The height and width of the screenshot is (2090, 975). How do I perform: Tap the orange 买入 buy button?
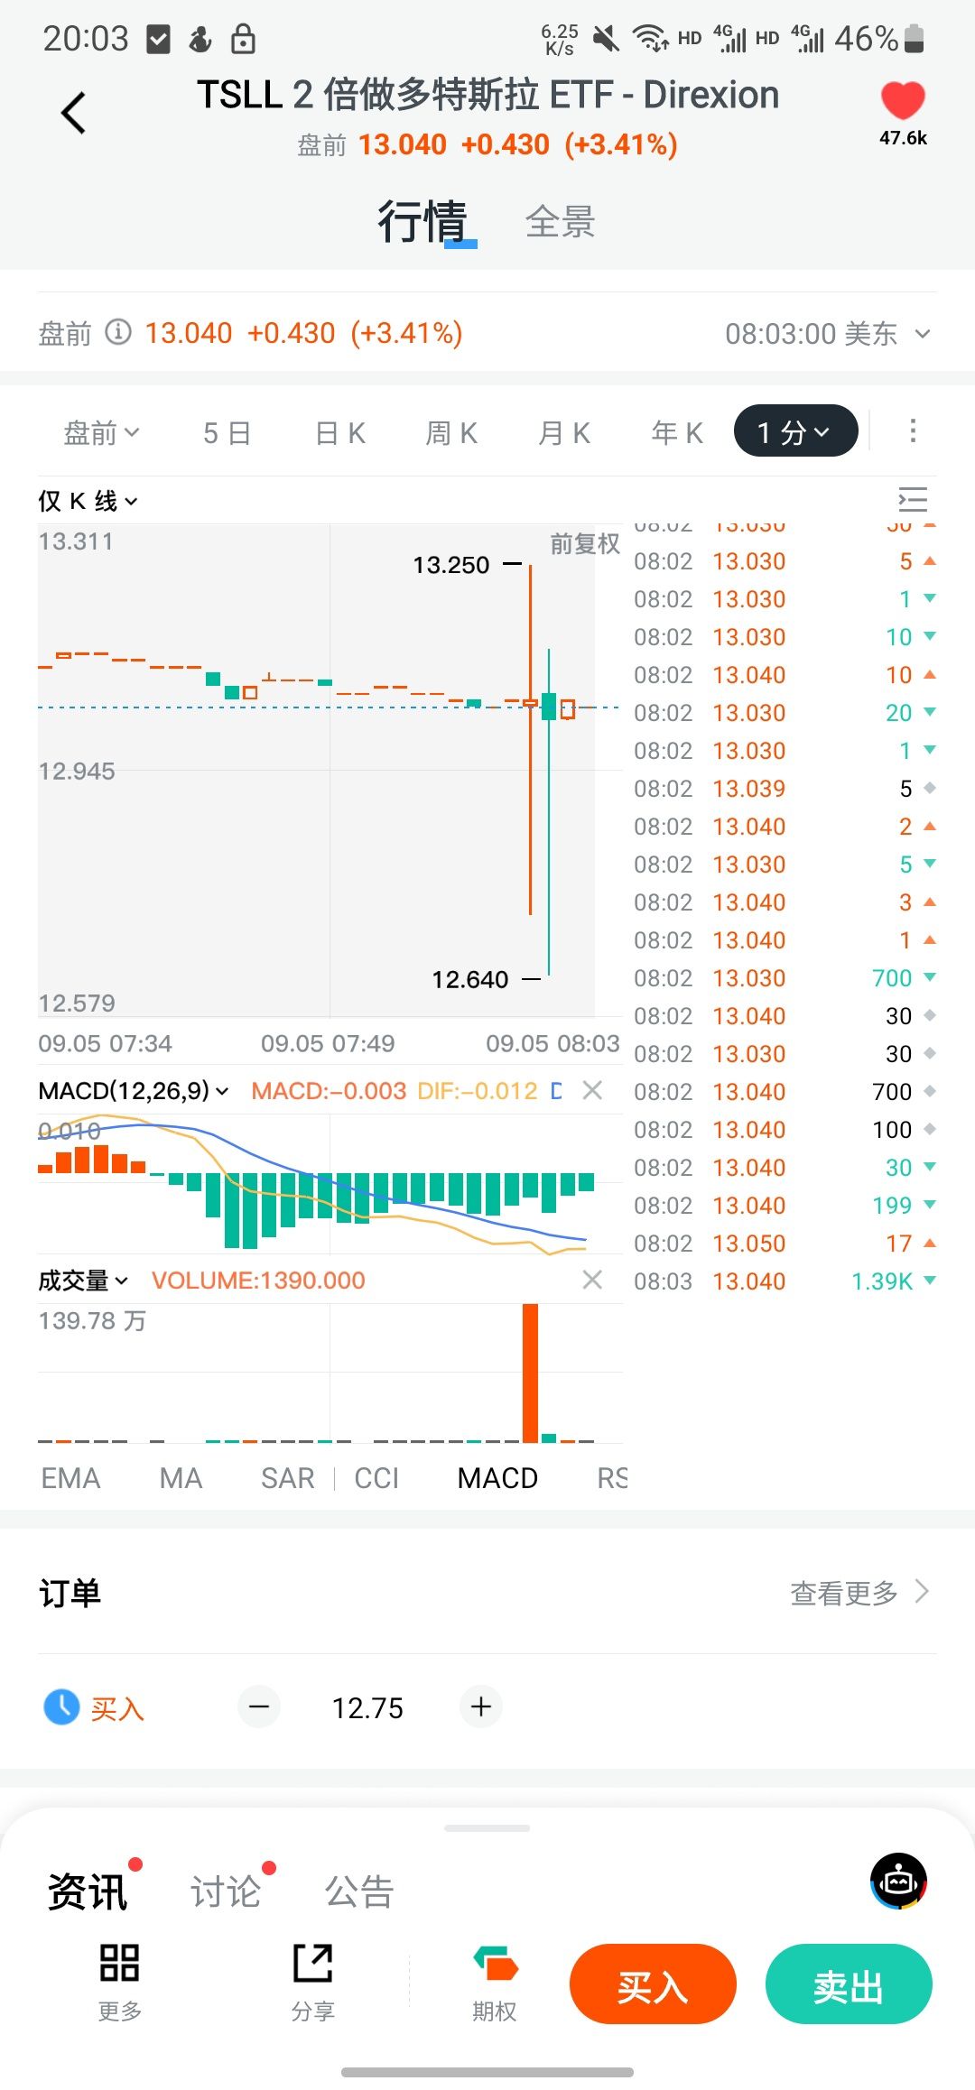(x=653, y=1984)
